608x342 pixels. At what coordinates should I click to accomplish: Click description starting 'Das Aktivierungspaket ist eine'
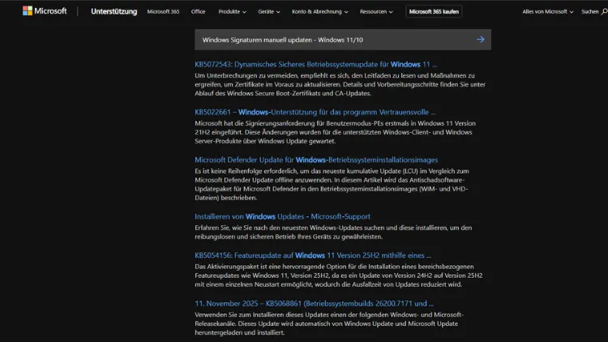(x=339, y=276)
